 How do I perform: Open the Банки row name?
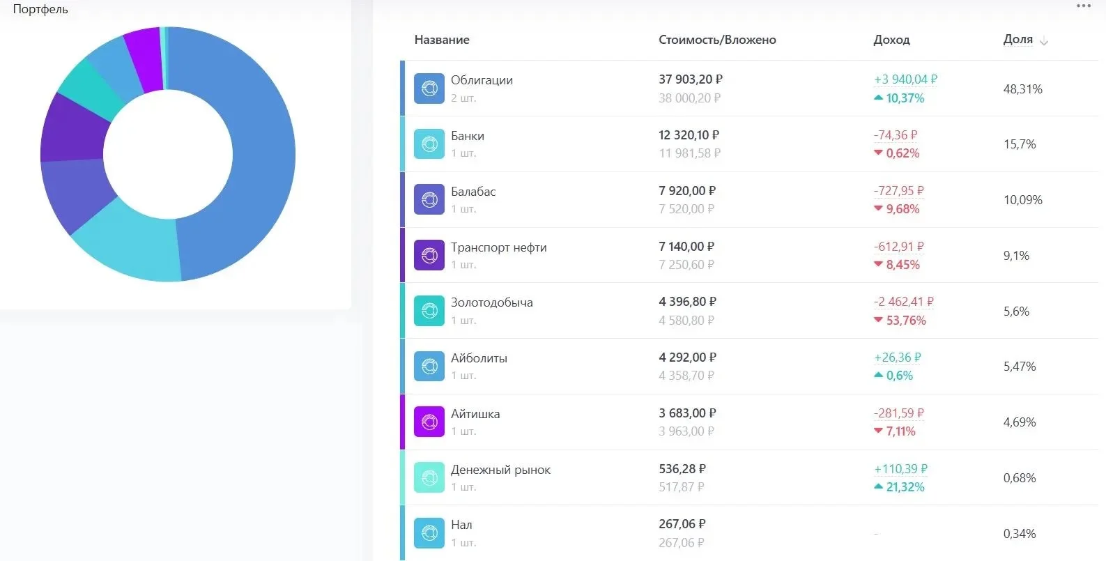tap(468, 136)
